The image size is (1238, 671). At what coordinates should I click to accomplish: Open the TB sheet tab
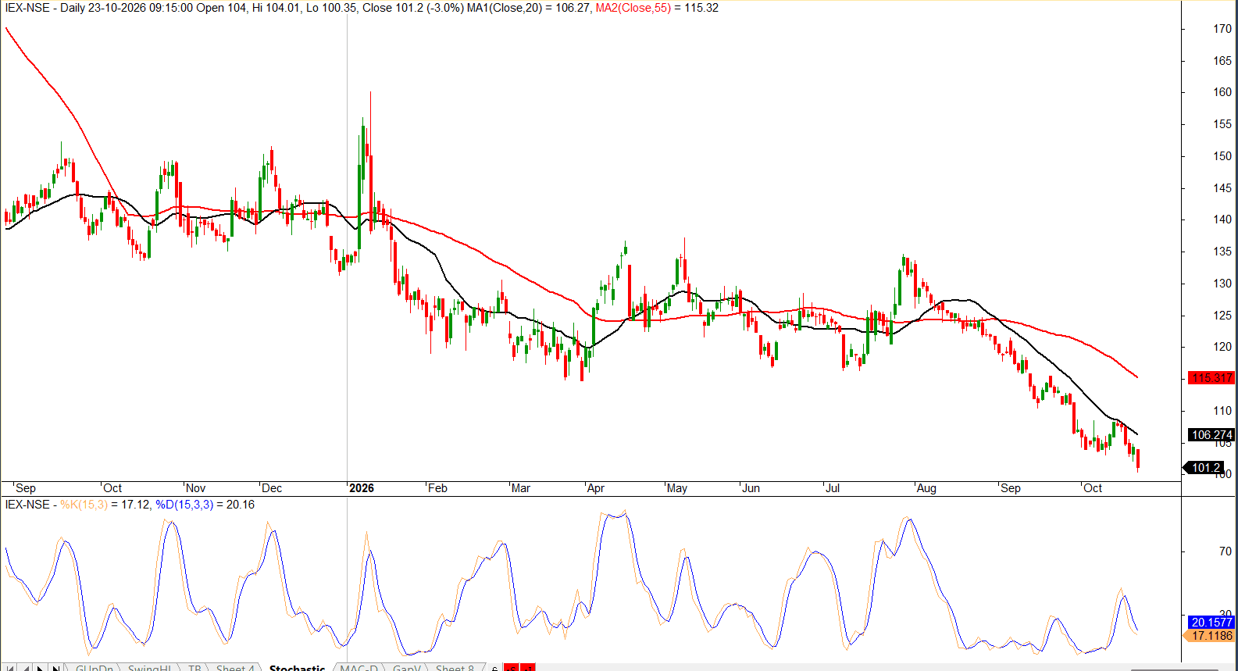coord(194,668)
